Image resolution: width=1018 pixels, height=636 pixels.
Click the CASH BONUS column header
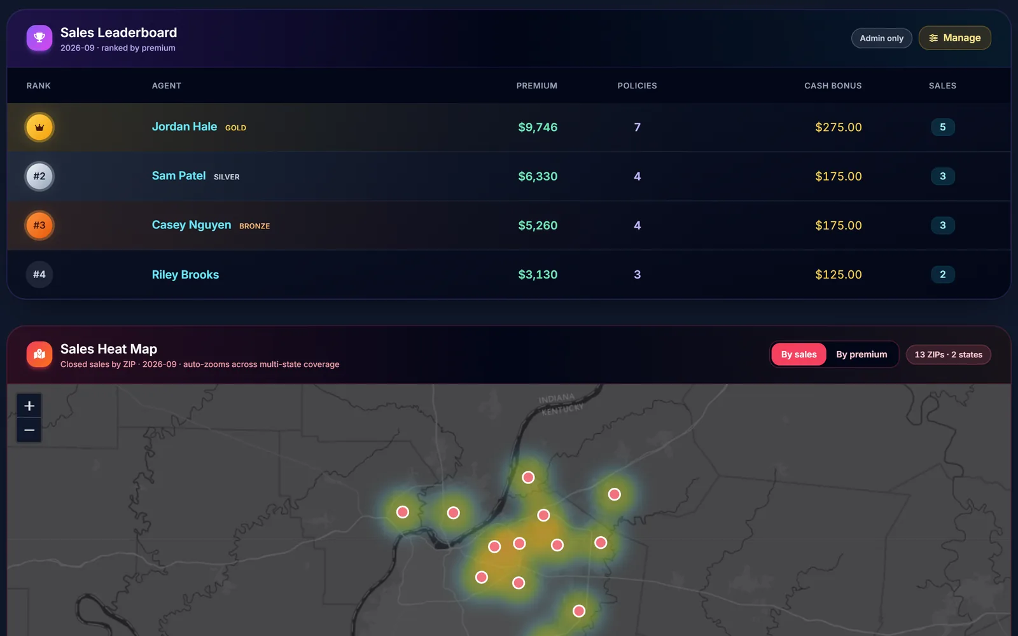[x=833, y=86]
